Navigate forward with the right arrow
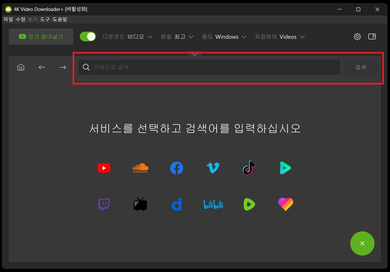The width and height of the screenshot is (390, 272). coord(63,67)
